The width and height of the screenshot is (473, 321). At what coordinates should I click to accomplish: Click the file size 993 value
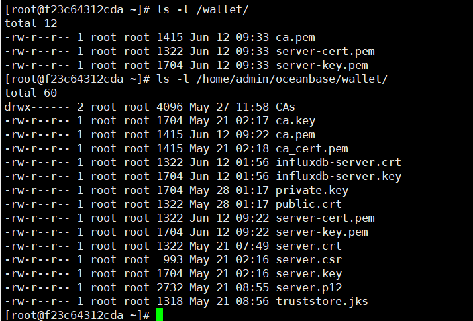pyautogui.click(x=173, y=259)
